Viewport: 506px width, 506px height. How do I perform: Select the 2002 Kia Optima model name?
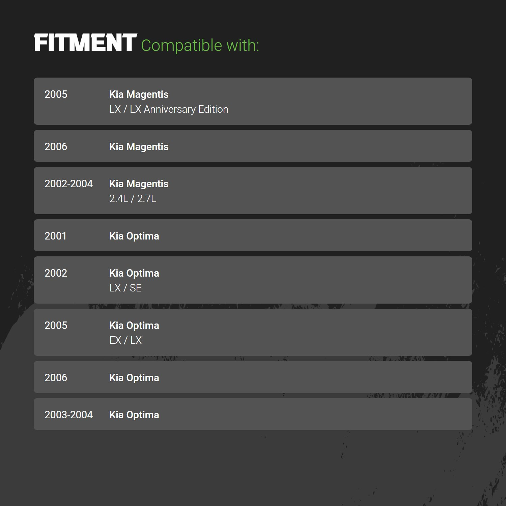(134, 273)
